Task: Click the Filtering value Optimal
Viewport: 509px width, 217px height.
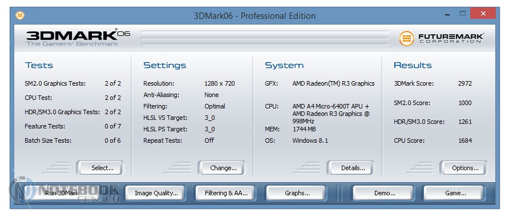Action: point(215,106)
